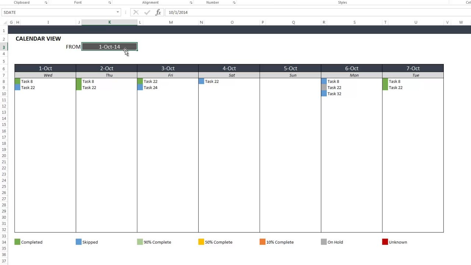Click the 3-Oct day header
This screenshot has height=265, width=471.
pos(168,68)
